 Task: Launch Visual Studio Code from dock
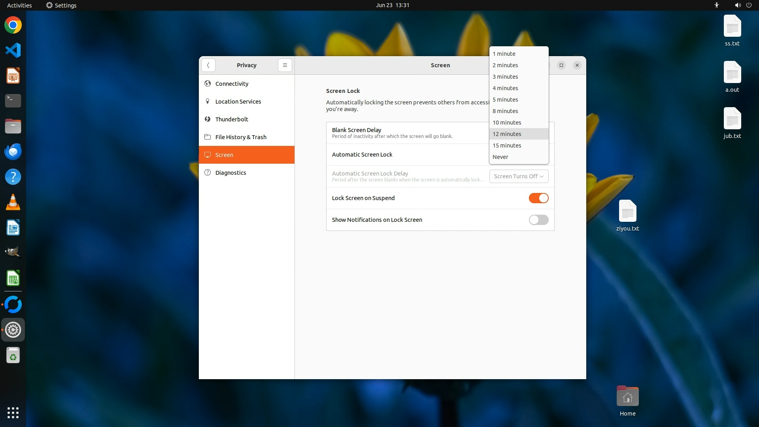tap(13, 50)
